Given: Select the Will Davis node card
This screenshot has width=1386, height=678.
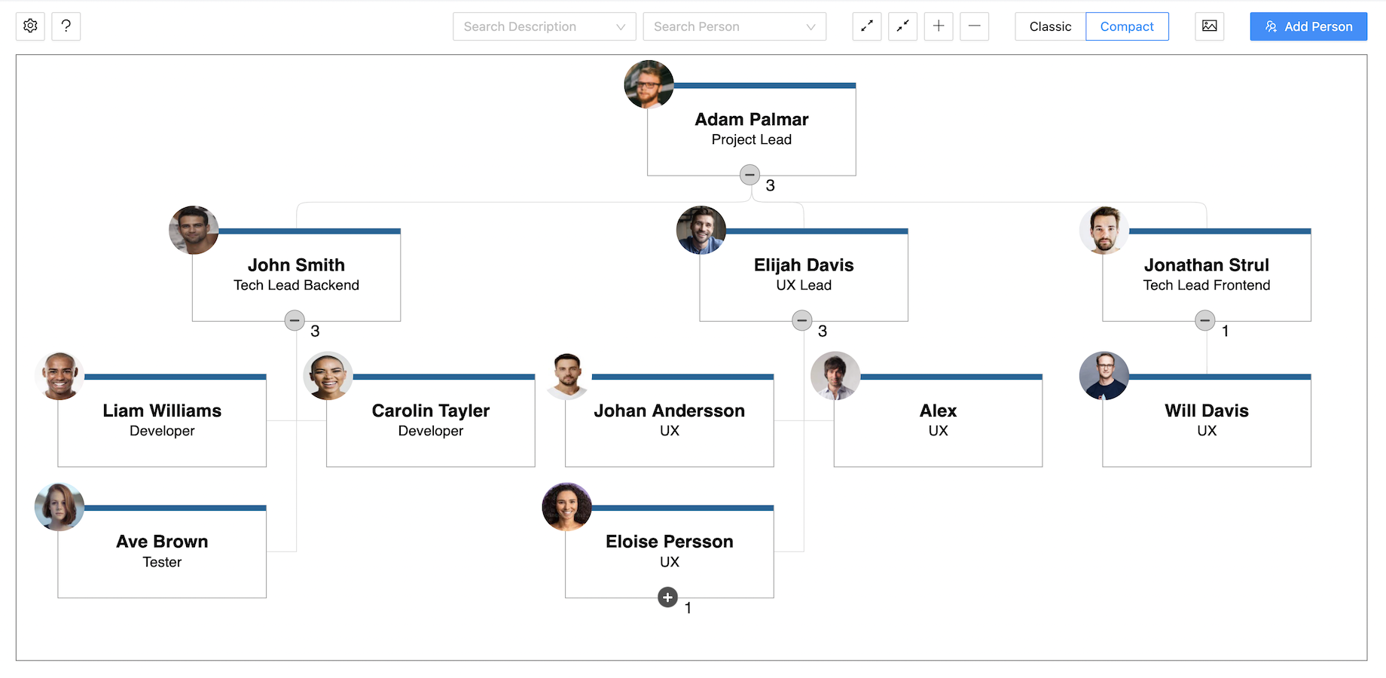Looking at the screenshot, I should 1206,420.
